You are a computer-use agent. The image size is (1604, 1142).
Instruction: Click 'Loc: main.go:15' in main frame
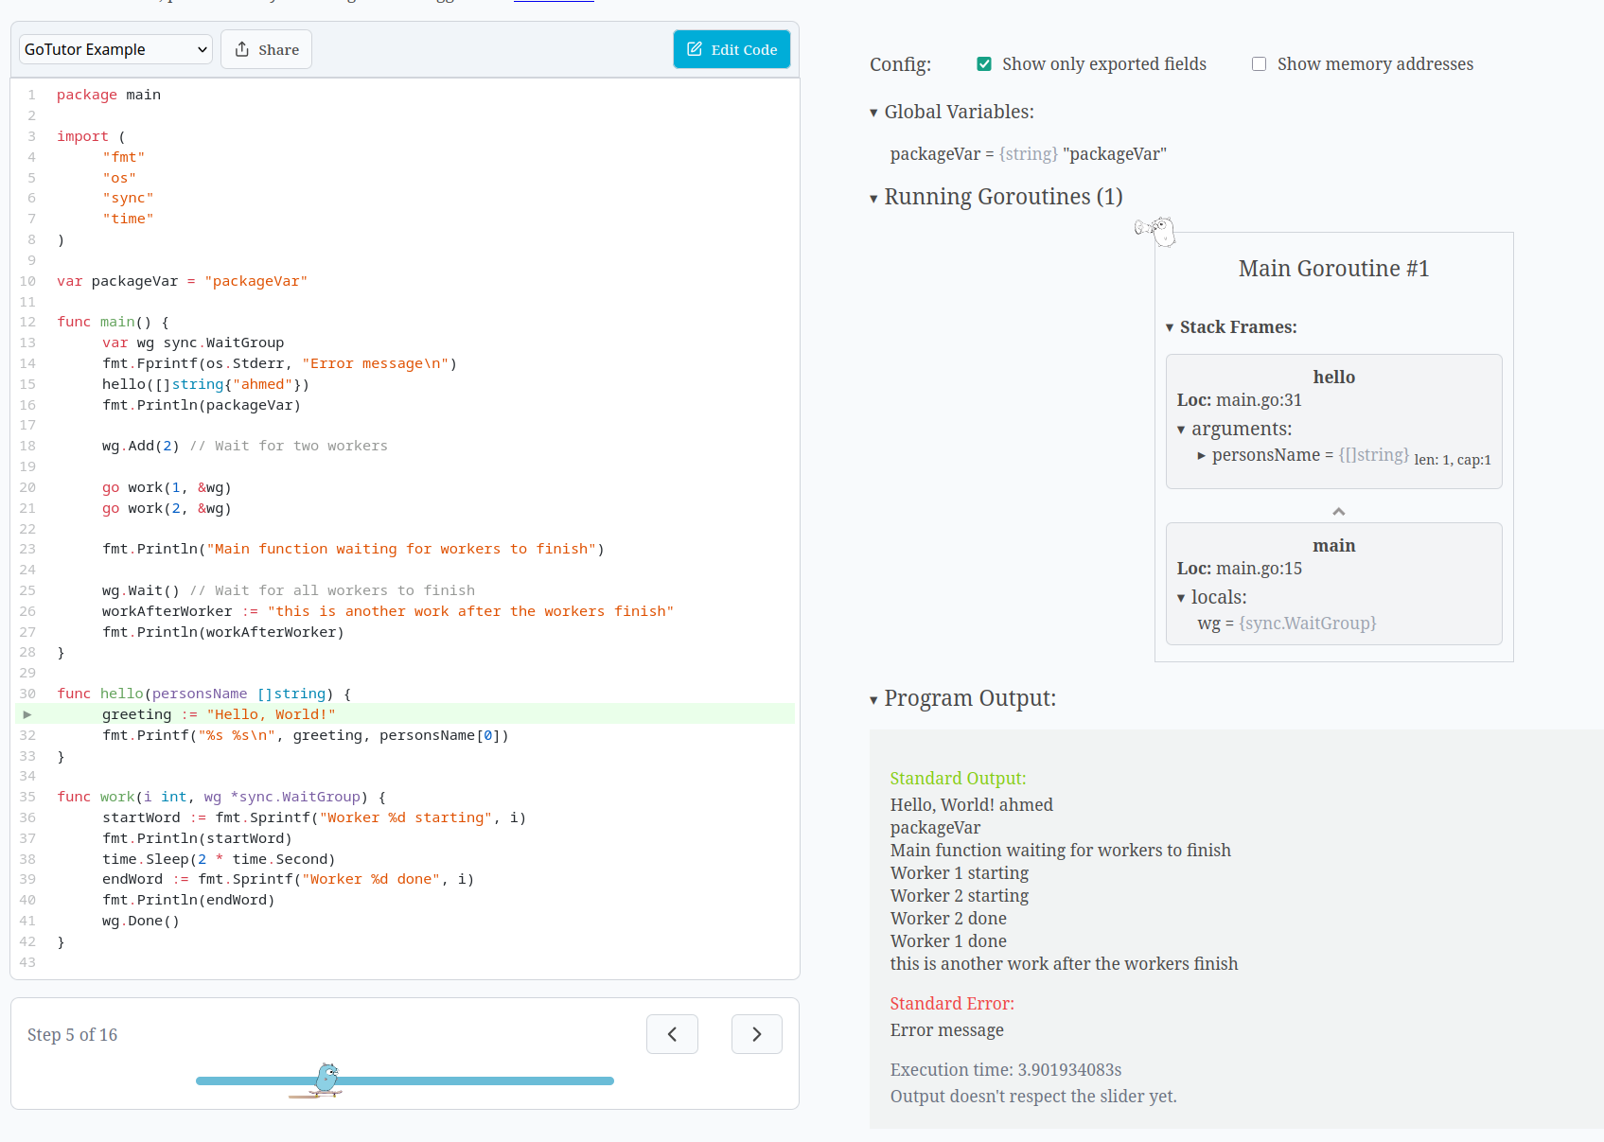[x=1239, y=569]
